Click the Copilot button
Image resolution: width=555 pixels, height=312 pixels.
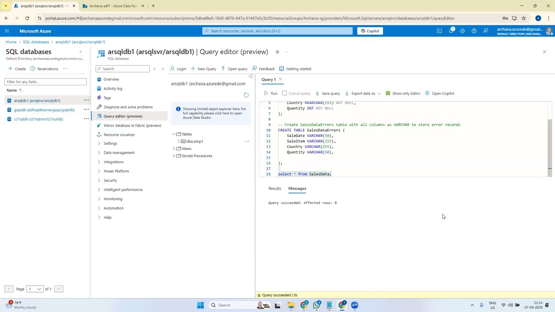(x=370, y=31)
